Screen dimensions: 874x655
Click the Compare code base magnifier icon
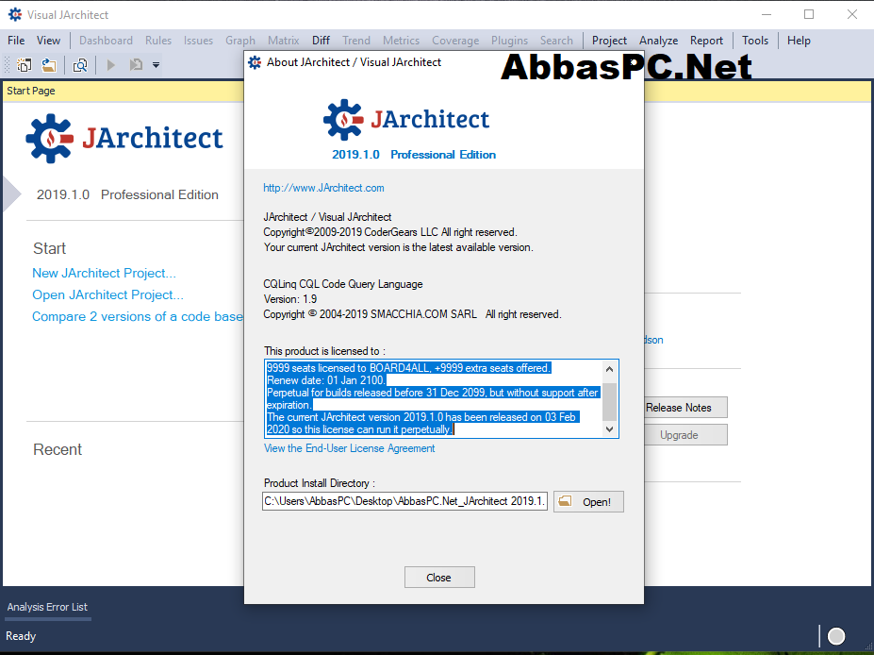tap(80, 65)
